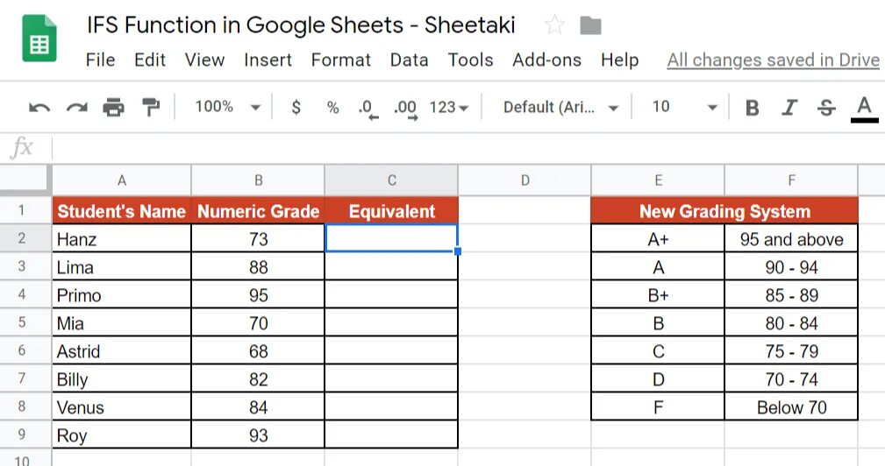Toggle bold formatting
Screen dimensions: 885x466
(752, 107)
